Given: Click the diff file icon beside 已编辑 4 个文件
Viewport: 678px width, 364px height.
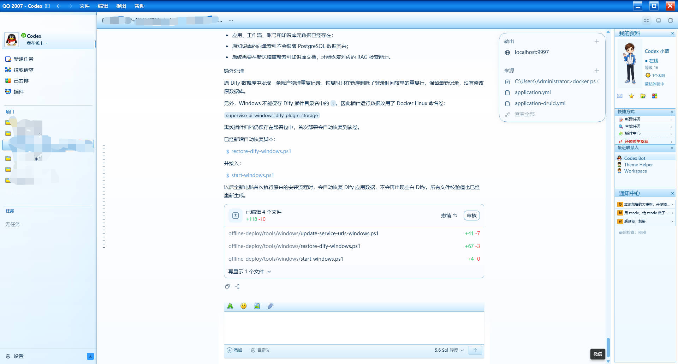Looking at the screenshot, I should (236, 216).
